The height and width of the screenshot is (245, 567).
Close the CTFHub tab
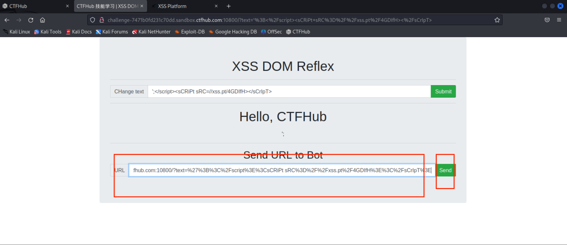point(68,6)
